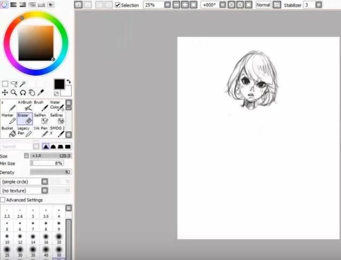This screenshot has width=341, height=260.
Task: Expand the (simple circle) brush shape dropdown
Action: (x=45, y=181)
